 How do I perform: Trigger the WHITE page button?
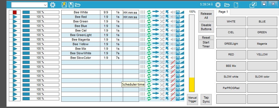pos(231,22)
